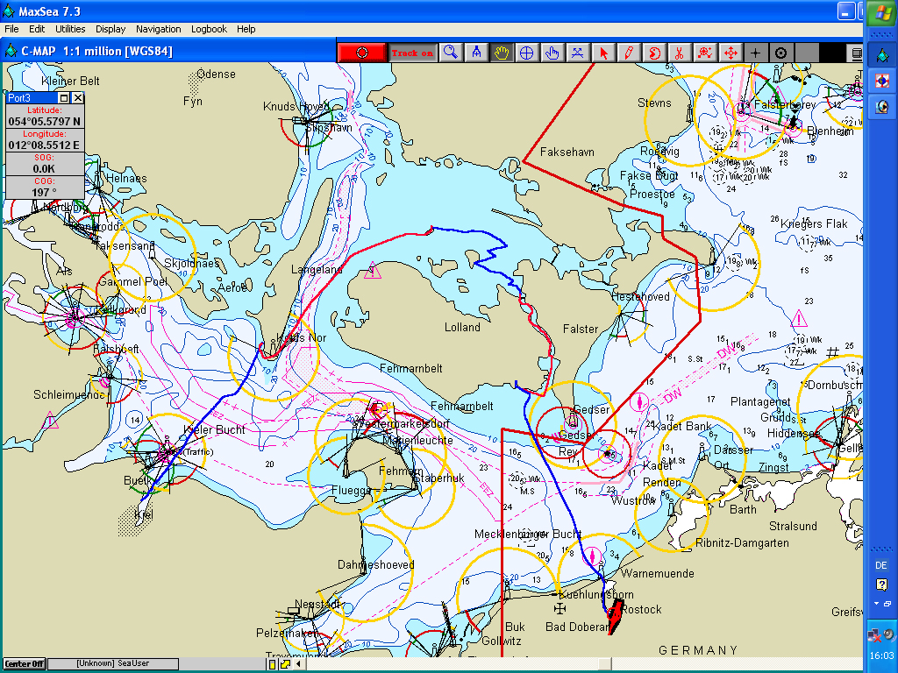
Task: Click the 16:03 system clock
Action: (881, 655)
